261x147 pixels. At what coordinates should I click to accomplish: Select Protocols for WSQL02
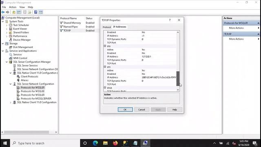(x=33, y=91)
